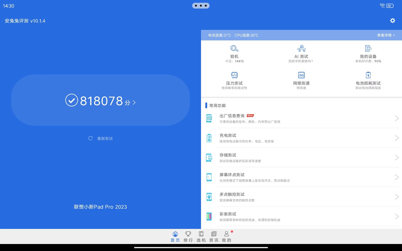Click the 充电测试 row icon
This screenshot has width=402, height=251.
(x=209, y=138)
